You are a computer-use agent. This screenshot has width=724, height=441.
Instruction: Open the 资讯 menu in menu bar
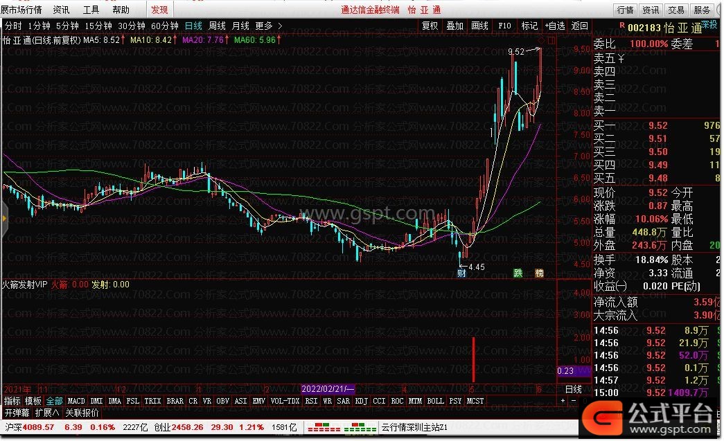[x=61, y=10]
